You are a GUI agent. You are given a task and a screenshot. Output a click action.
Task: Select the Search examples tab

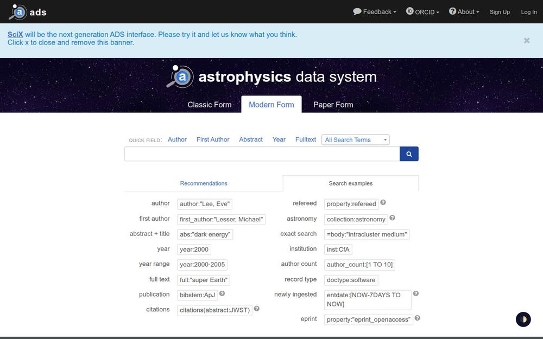(x=350, y=183)
